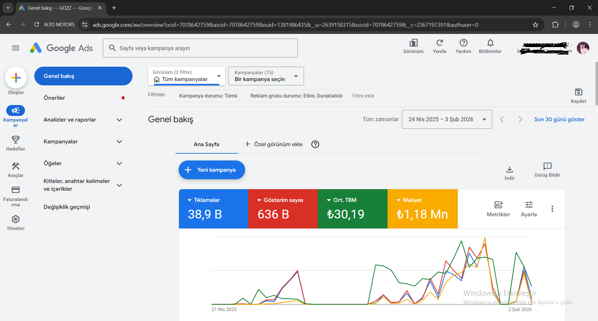
Task: Select the Ana Sayfa tab
Action: pyautogui.click(x=206, y=144)
